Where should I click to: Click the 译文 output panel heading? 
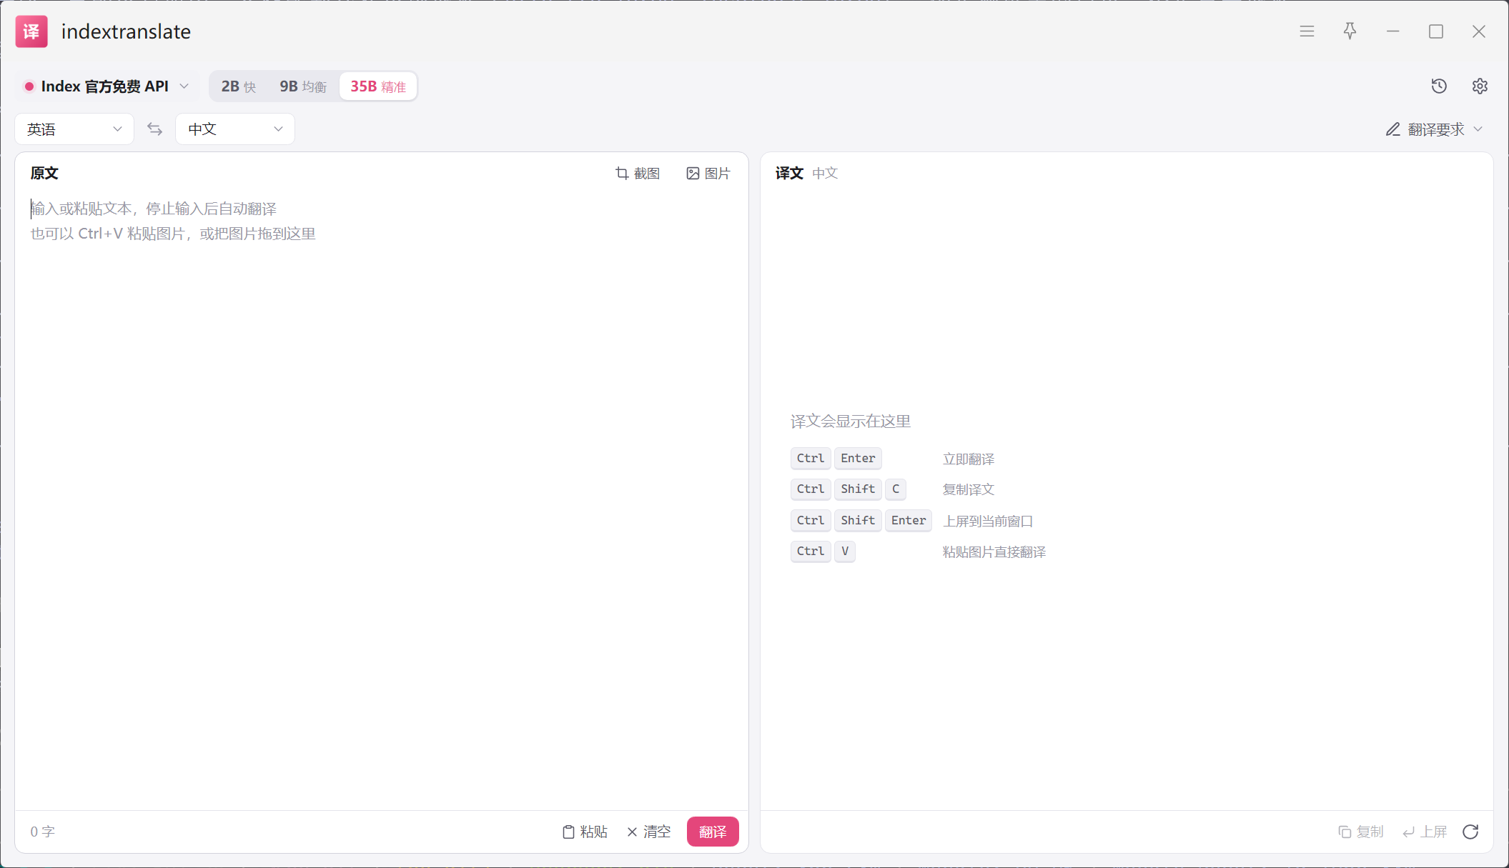[789, 174]
